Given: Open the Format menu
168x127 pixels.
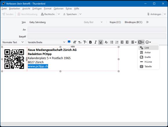Looking at the screenshot, I should [x=48, y=9].
